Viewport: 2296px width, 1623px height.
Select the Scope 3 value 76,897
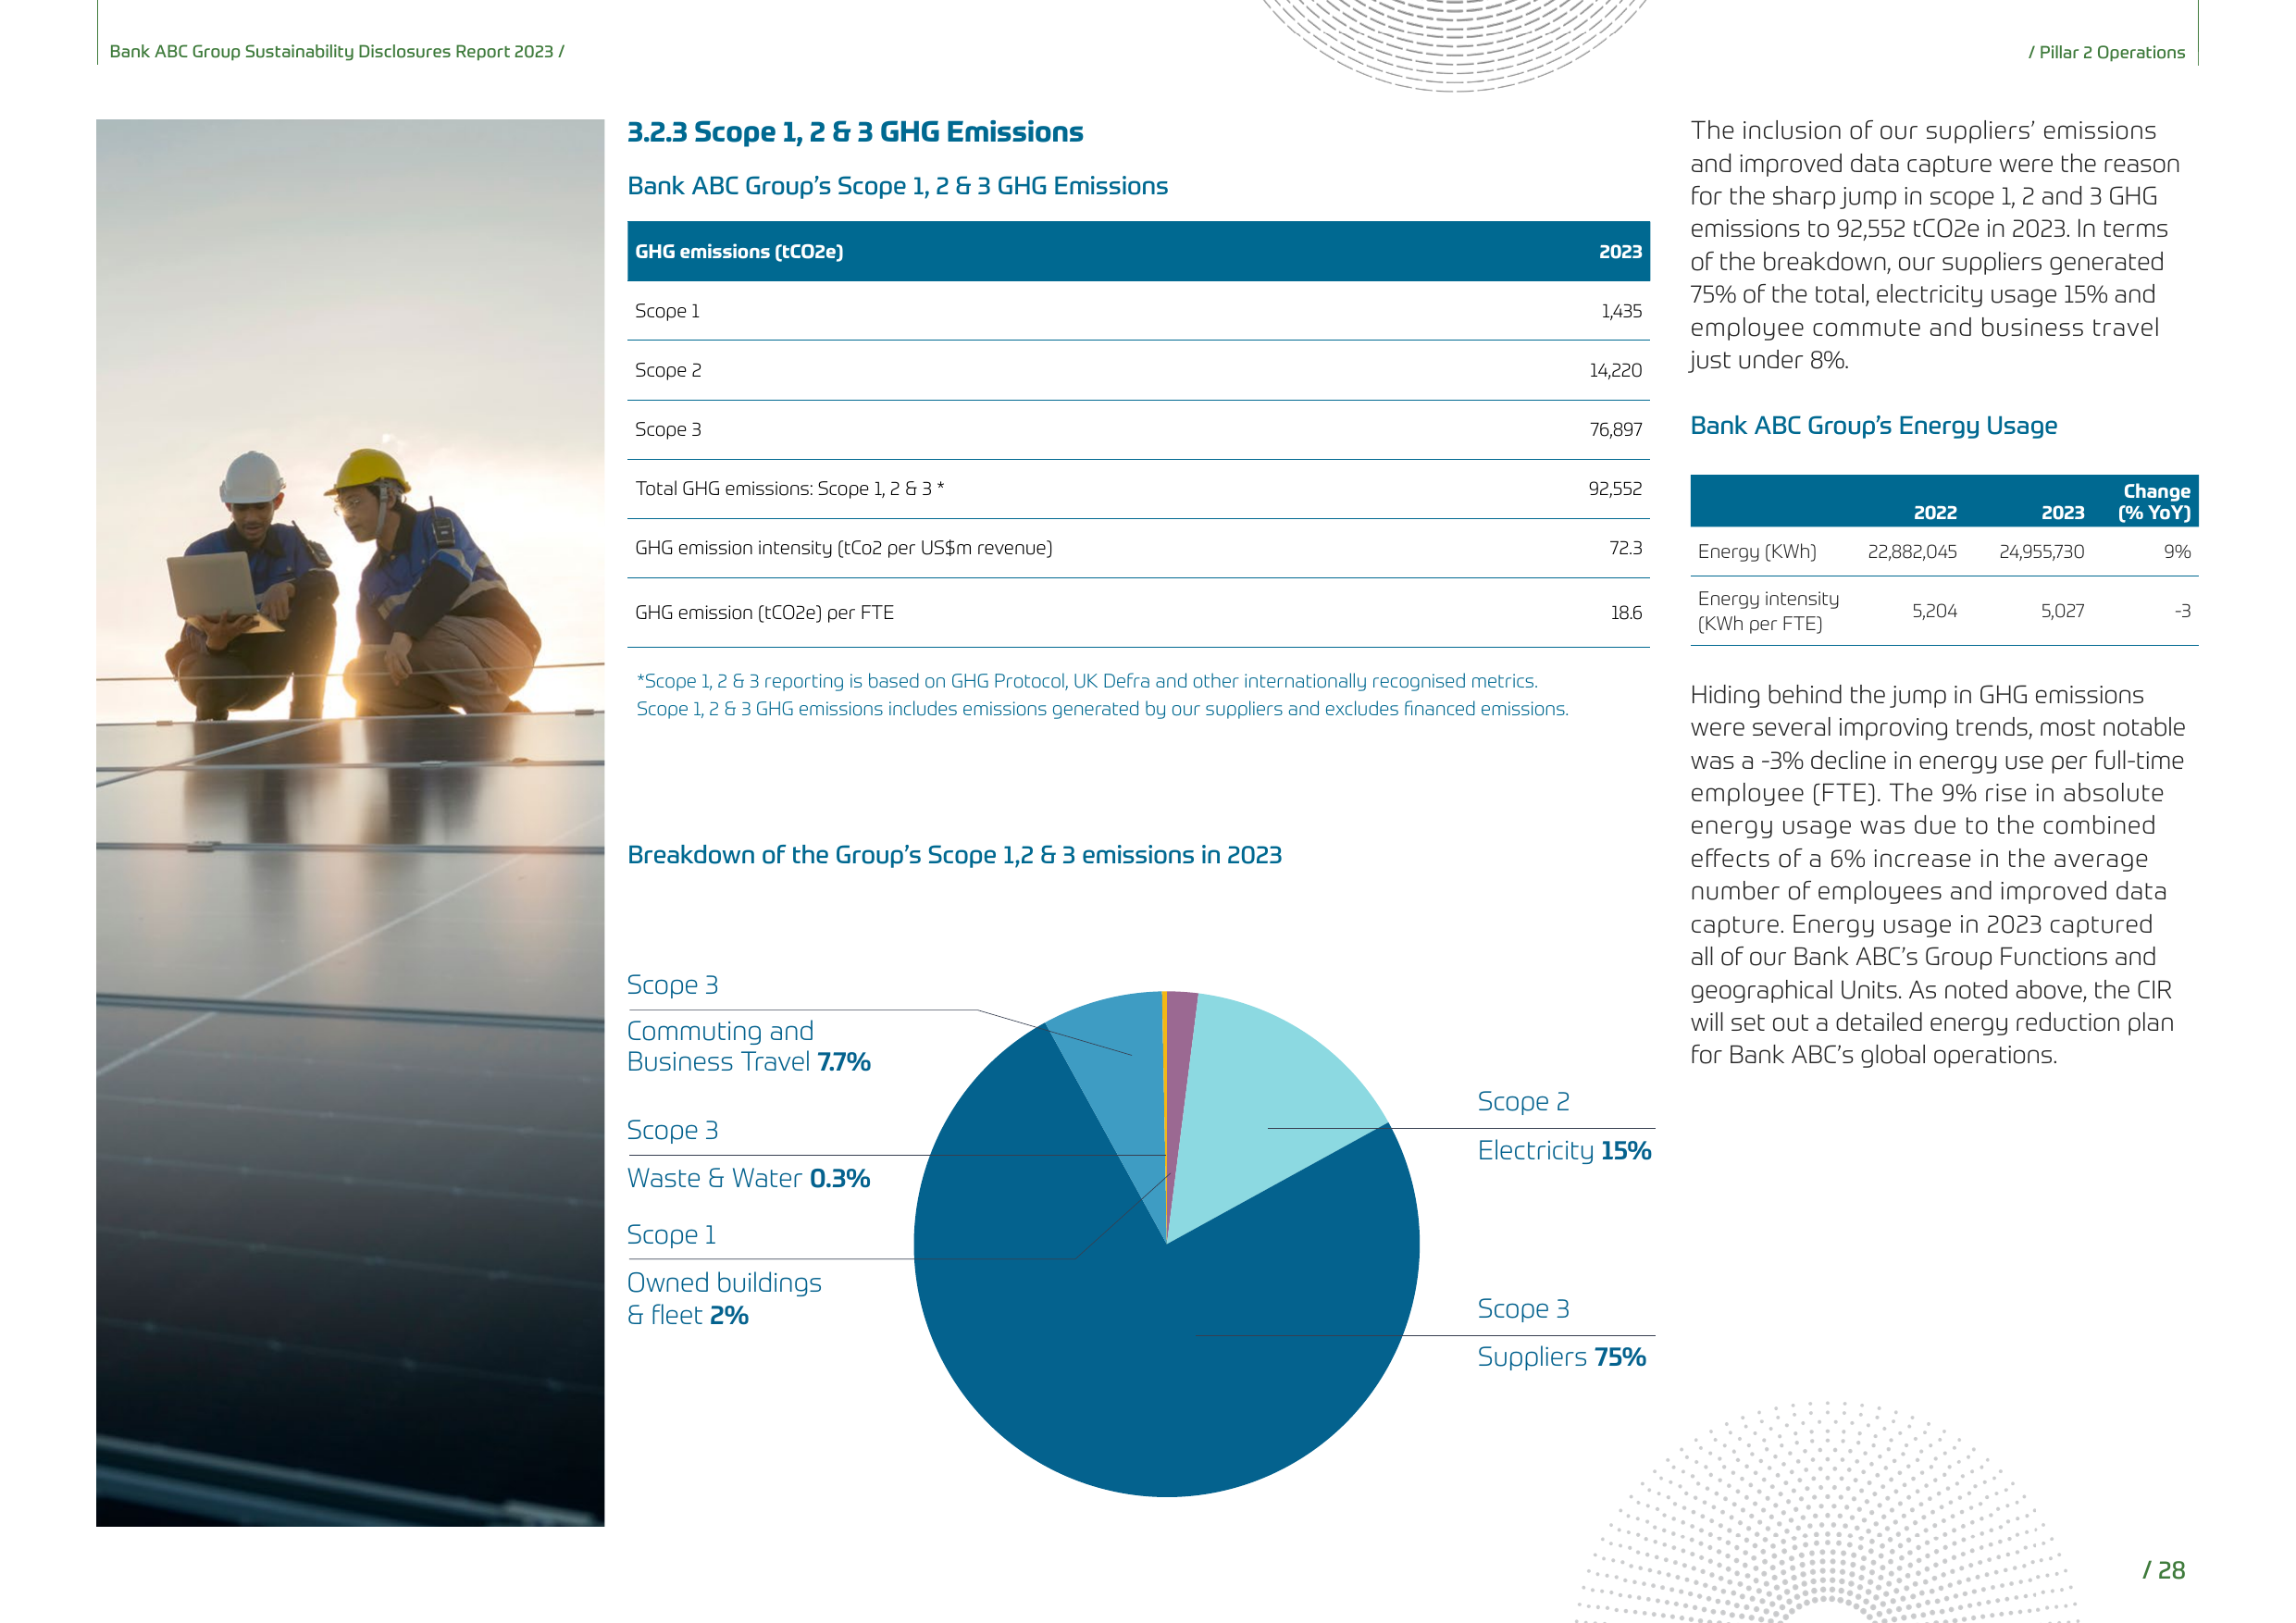tap(1615, 429)
